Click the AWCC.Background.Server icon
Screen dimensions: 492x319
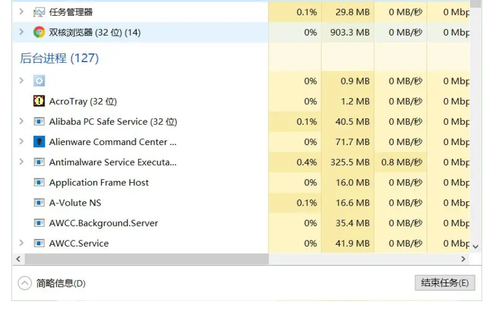pyautogui.click(x=39, y=223)
